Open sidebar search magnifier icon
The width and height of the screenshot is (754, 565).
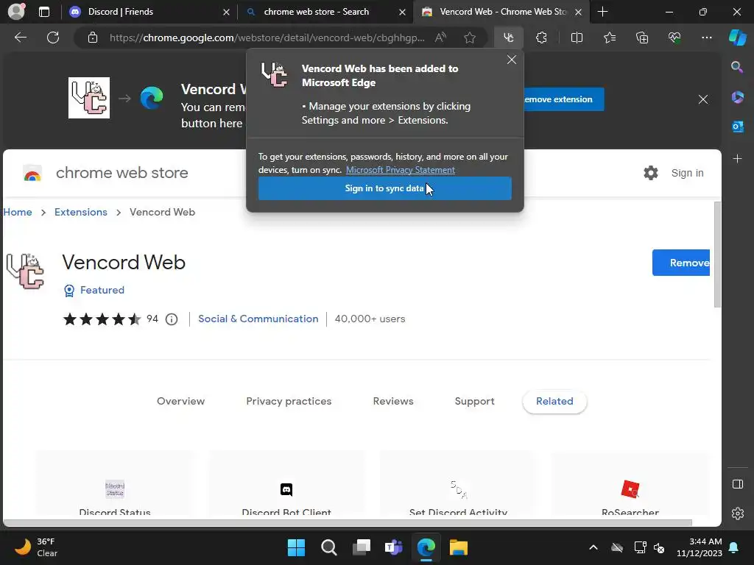737,67
